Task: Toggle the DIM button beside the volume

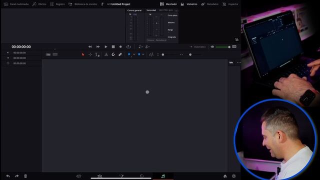Action: [x=234, y=46]
